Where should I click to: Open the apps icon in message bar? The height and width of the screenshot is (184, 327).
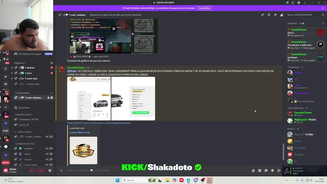279,170
